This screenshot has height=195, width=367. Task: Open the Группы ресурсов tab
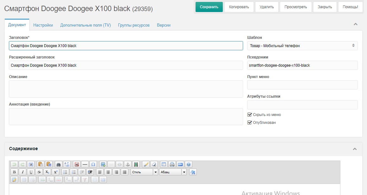click(x=134, y=25)
